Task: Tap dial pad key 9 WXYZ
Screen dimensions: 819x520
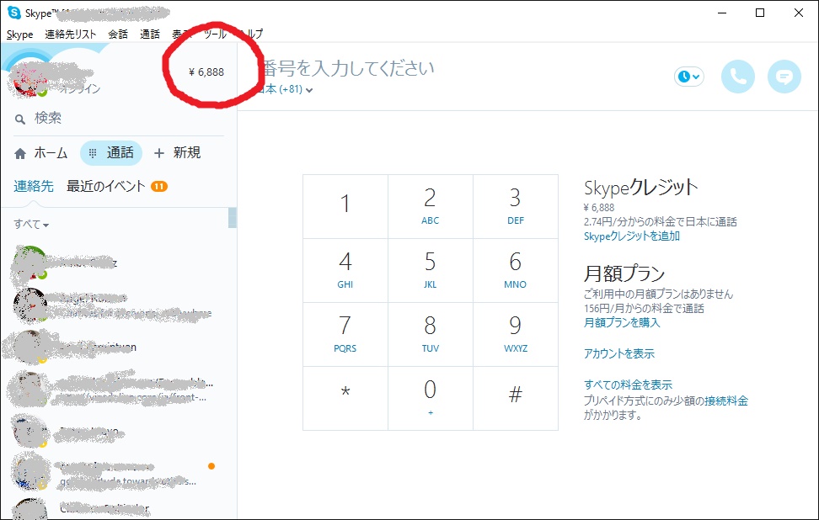Action: (x=516, y=334)
